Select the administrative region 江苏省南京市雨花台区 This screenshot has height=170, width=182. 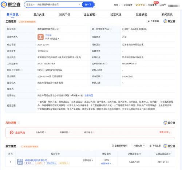tap(133, 44)
